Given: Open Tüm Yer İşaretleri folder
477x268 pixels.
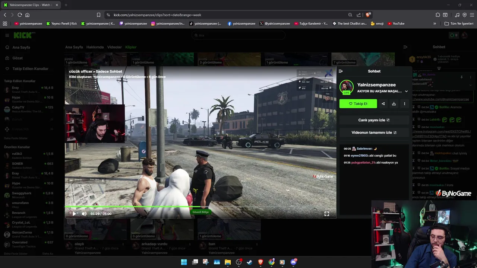Looking at the screenshot, I should [459, 23].
